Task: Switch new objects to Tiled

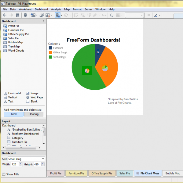Action: point(13,114)
